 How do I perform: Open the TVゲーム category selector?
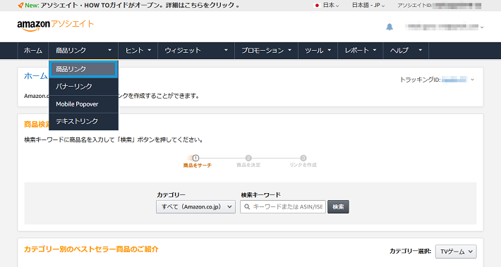(456, 252)
